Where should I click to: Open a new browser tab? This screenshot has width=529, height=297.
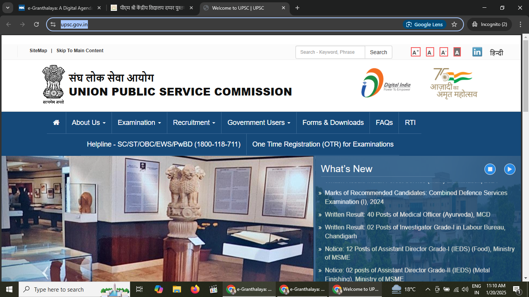[x=297, y=8]
